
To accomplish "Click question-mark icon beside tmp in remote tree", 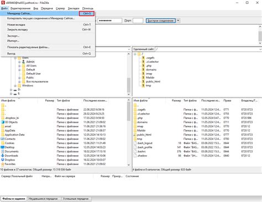I will tap(143, 86).
